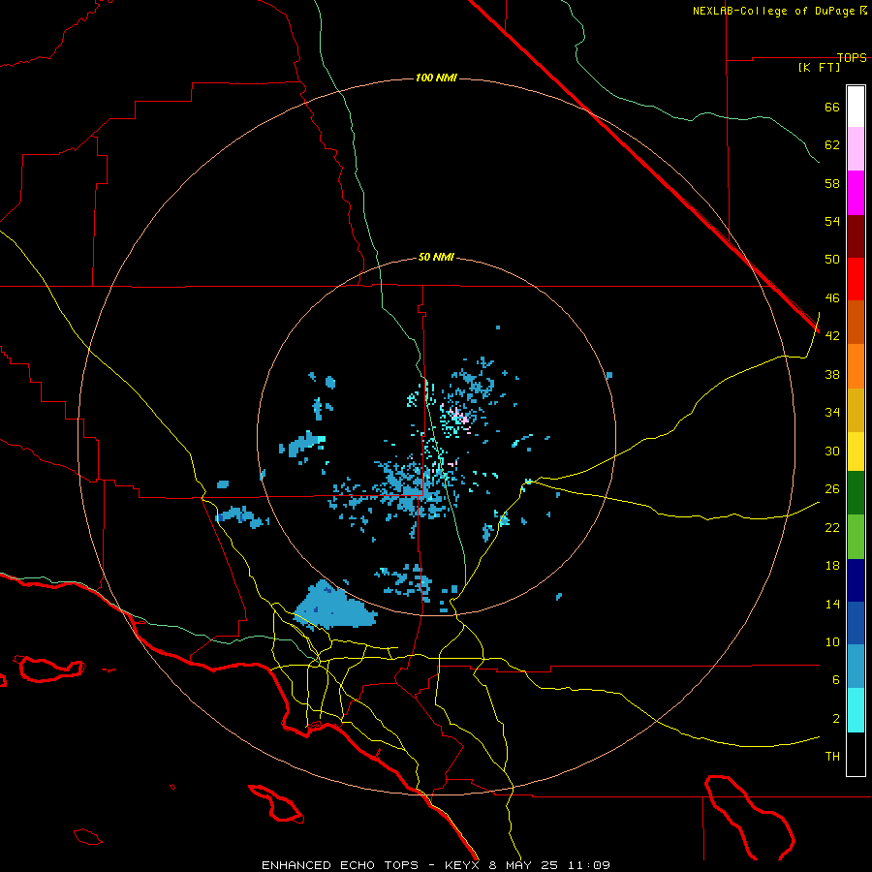Screen dimensions: 872x872
Task: Click the "NEXLAB-College of DuPage" text
Action: [774, 11]
